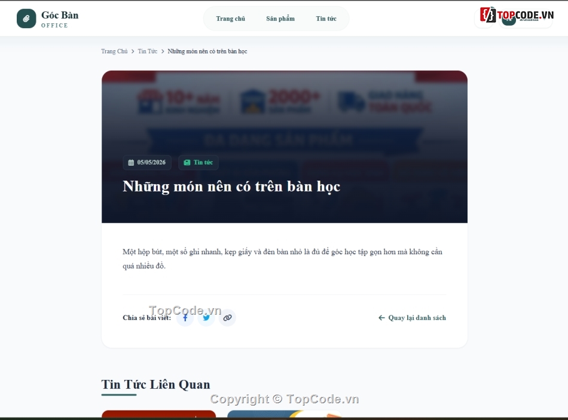The image size is (568, 420).
Task: Click current breadcrumb Những món nên có trên bàn học
Action: [207, 51]
